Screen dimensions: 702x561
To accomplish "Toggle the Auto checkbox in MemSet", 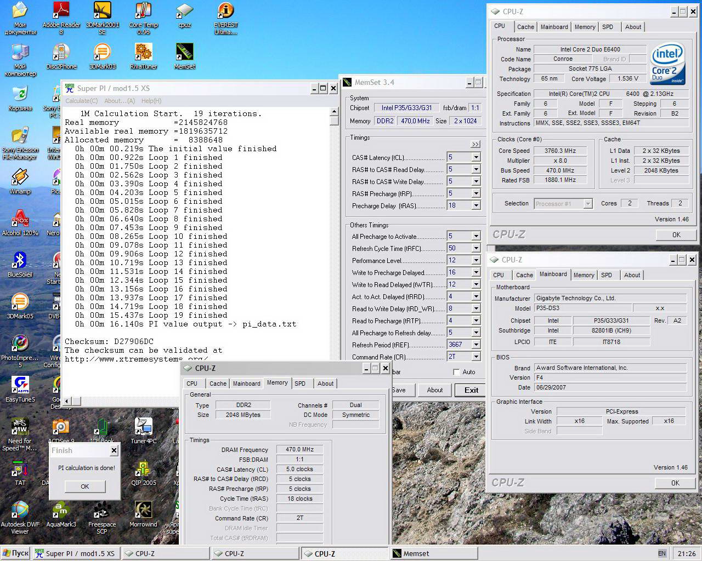I will point(456,372).
